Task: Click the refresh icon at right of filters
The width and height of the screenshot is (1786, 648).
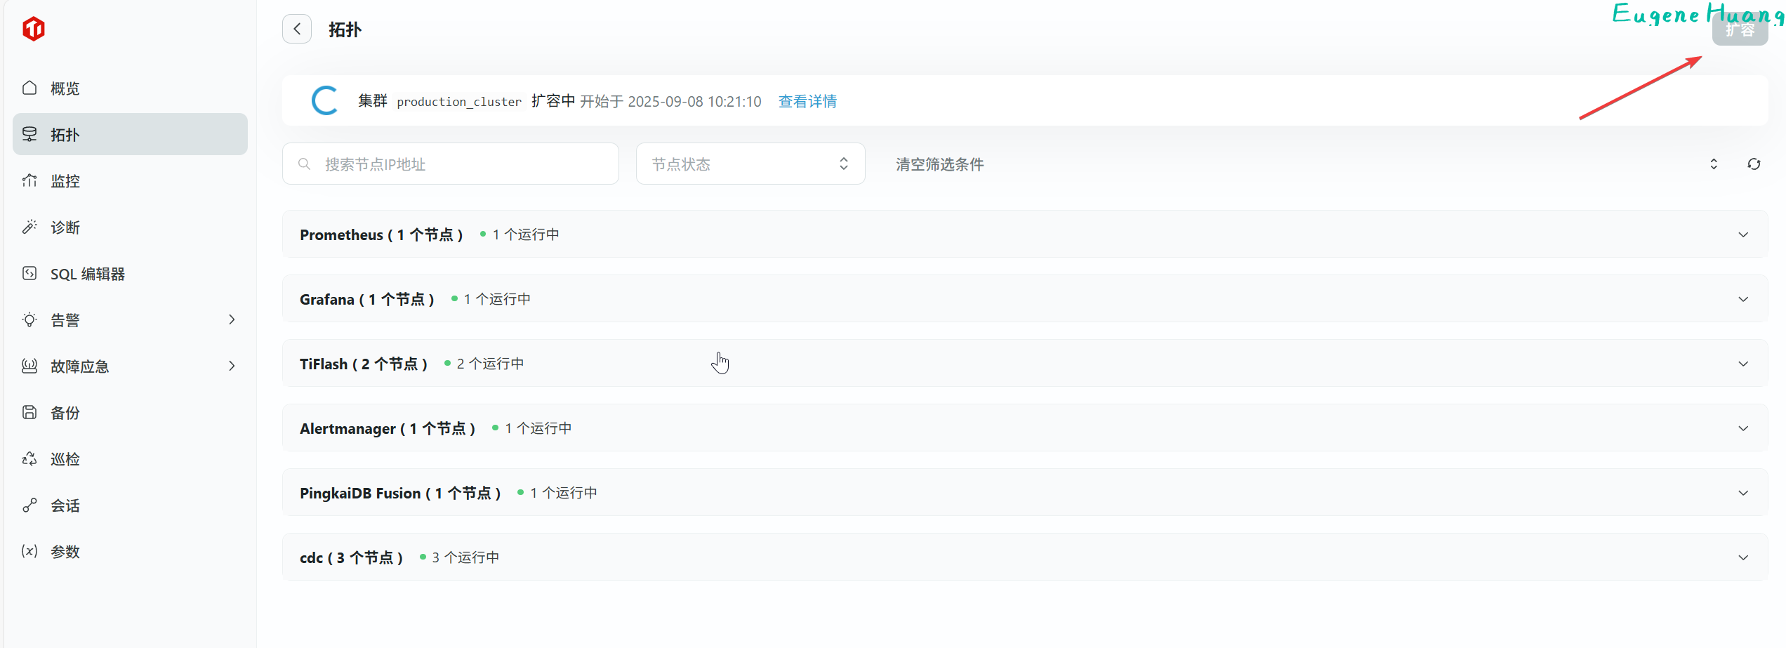Action: click(x=1754, y=164)
